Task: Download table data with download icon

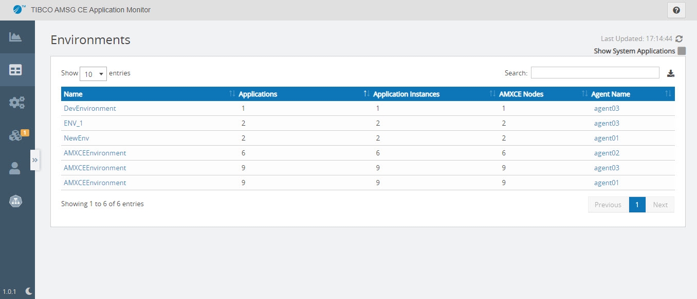Action: point(670,73)
